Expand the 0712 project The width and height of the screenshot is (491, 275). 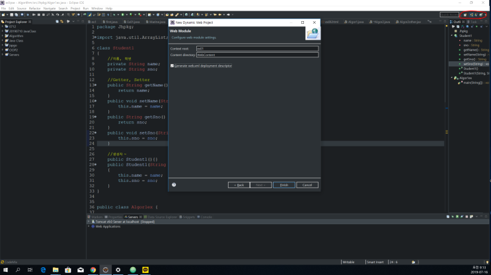(3, 26)
